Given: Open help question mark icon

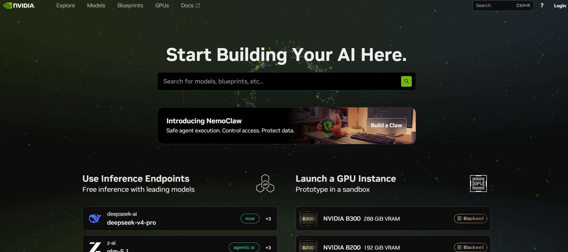Looking at the screenshot, I should click(542, 5).
